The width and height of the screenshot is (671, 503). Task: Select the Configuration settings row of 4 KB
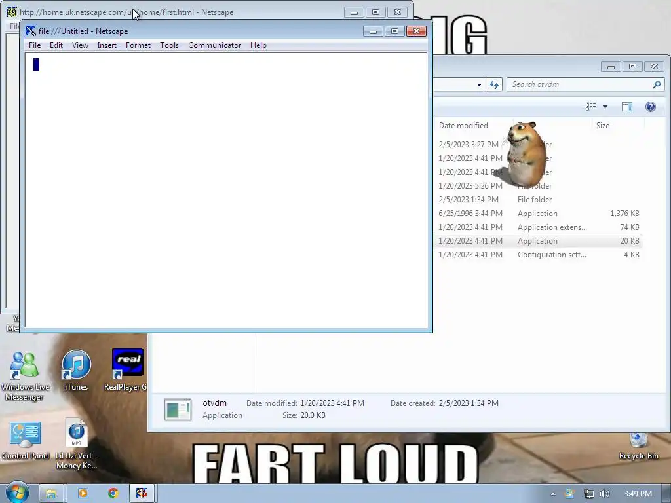click(x=539, y=255)
